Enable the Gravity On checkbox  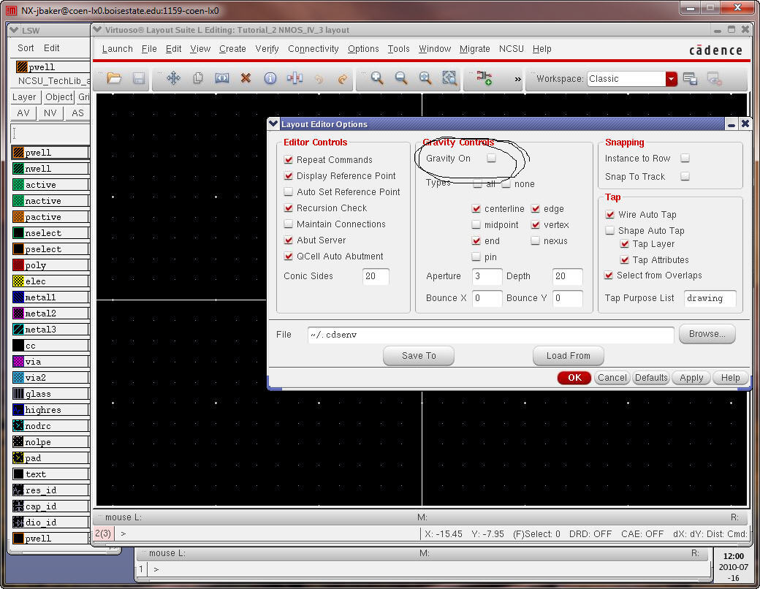point(492,158)
